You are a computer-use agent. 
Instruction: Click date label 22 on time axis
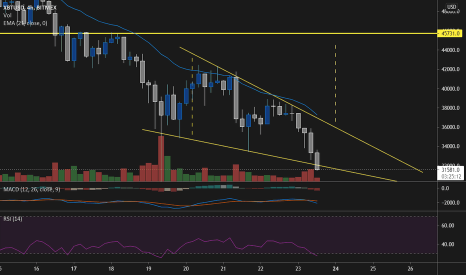(260, 269)
